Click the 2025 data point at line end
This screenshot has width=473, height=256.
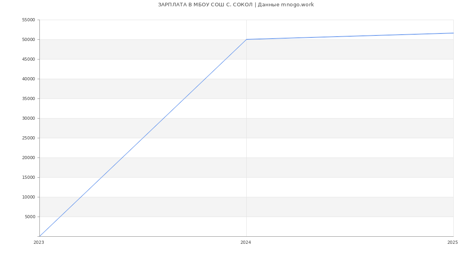[453, 33]
